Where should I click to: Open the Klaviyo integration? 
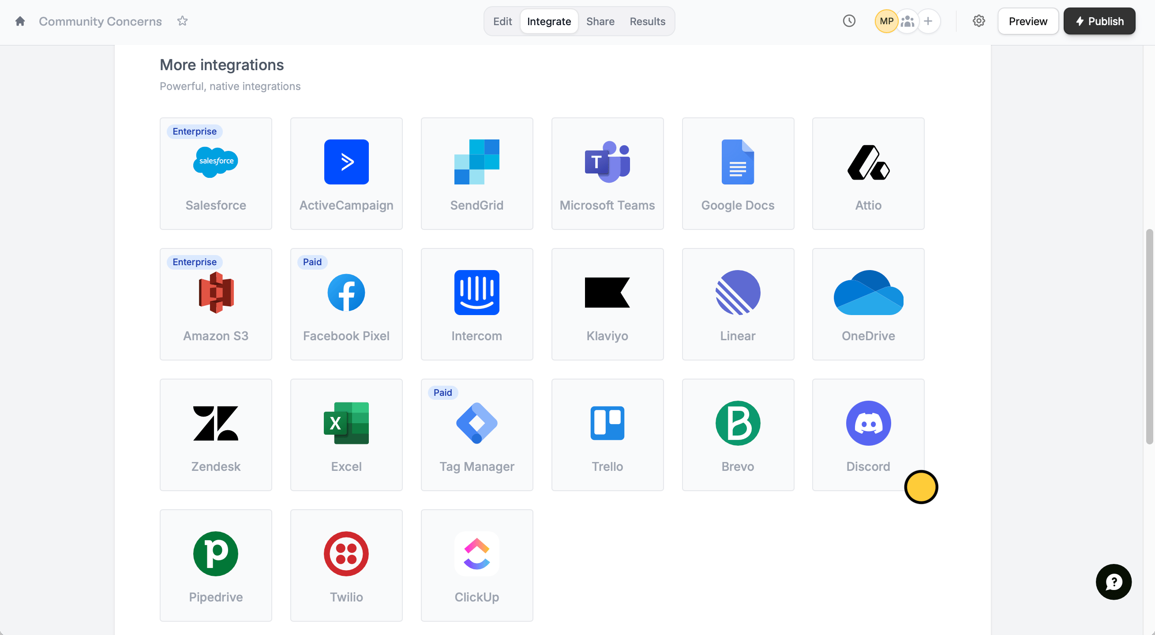[607, 304]
